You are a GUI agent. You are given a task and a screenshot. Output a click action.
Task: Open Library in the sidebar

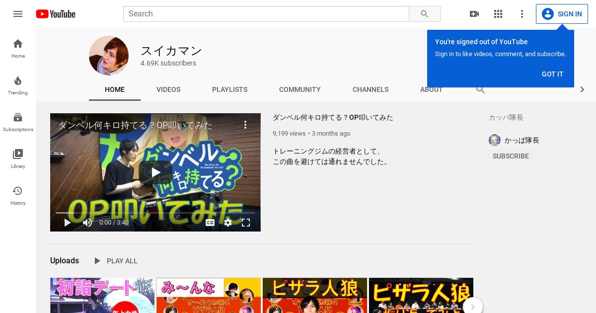point(18,159)
